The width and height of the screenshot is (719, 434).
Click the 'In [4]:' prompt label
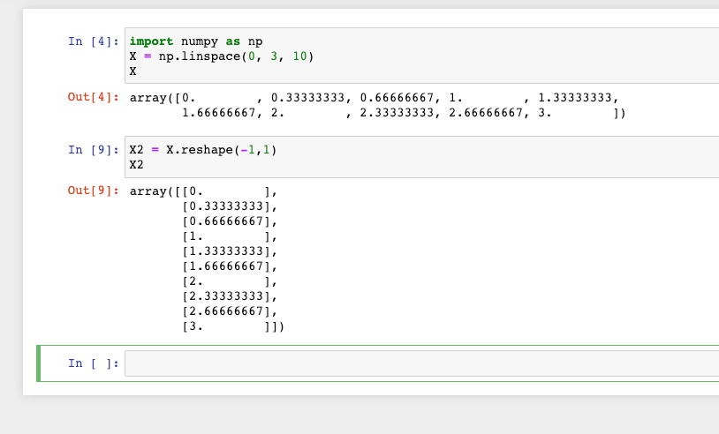point(94,41)
